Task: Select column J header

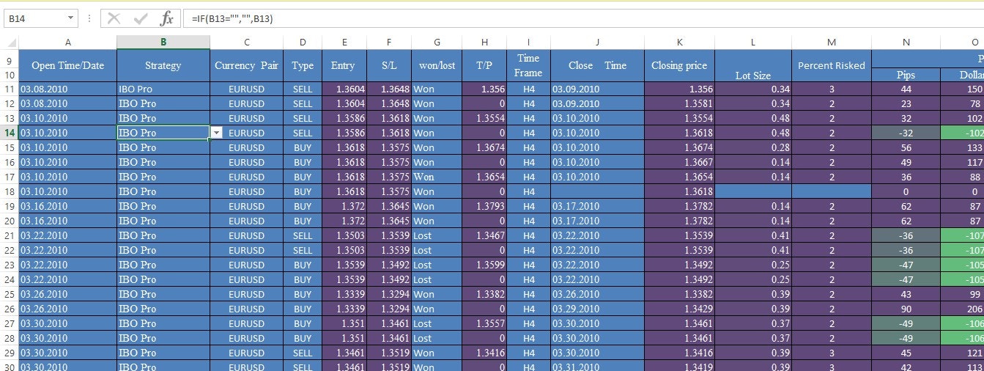Action: (597, 42)
